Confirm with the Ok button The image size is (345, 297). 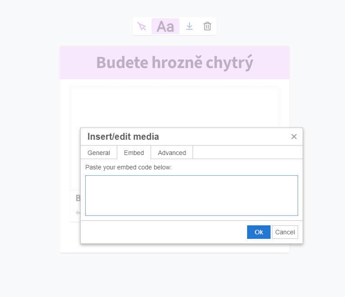pyautogui.click(x=259, y=232)
